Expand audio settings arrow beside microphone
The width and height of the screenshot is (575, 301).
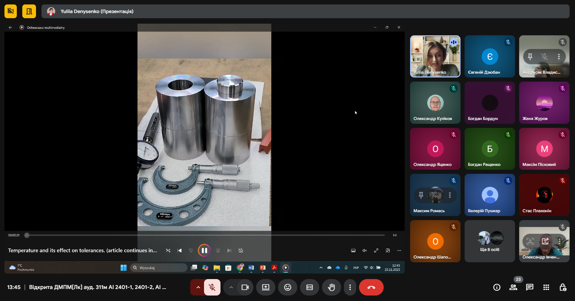point(198,287)
